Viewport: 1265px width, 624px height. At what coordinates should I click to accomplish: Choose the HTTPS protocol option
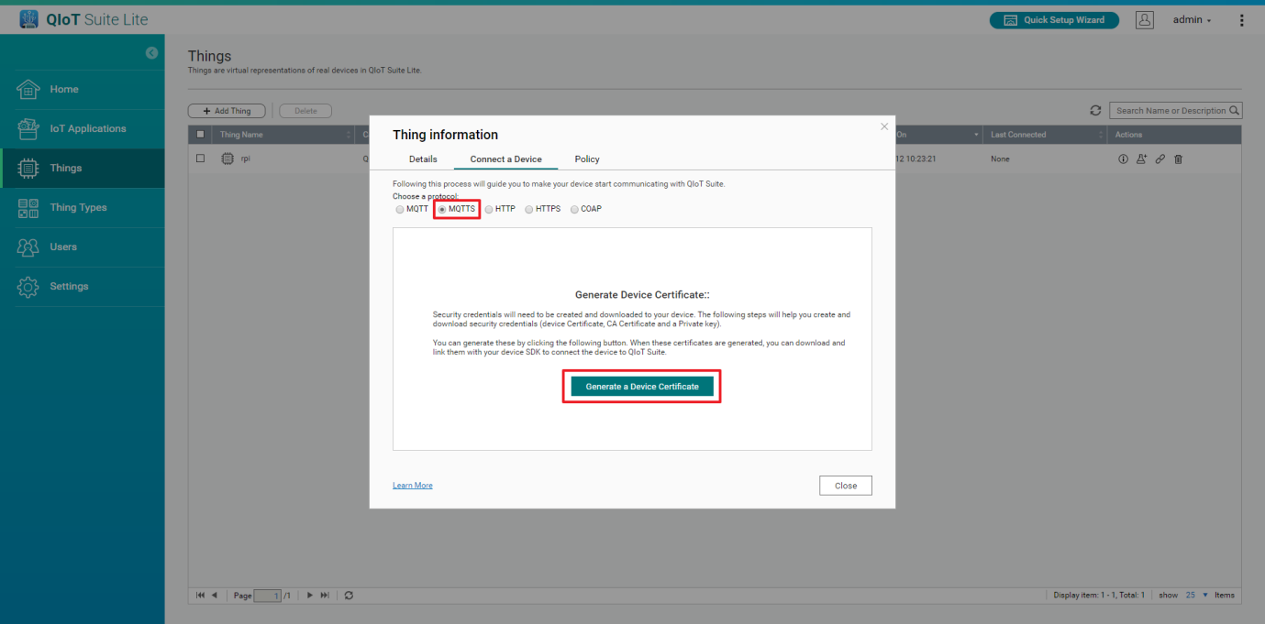(529, 209)
